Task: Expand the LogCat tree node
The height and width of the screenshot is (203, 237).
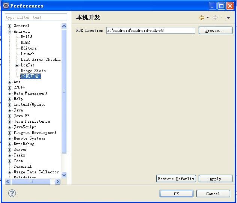Action: (17, 65)
